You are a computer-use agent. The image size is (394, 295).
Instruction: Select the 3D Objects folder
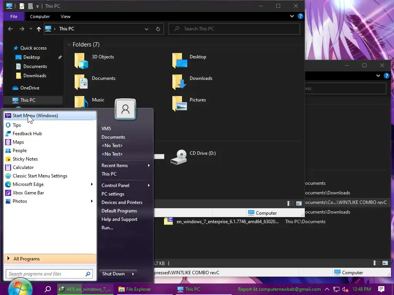click(x=94, y=60)
